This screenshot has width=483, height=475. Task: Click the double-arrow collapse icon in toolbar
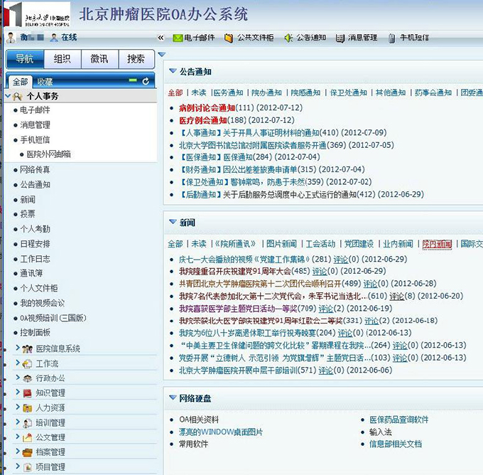pos(161,38)
